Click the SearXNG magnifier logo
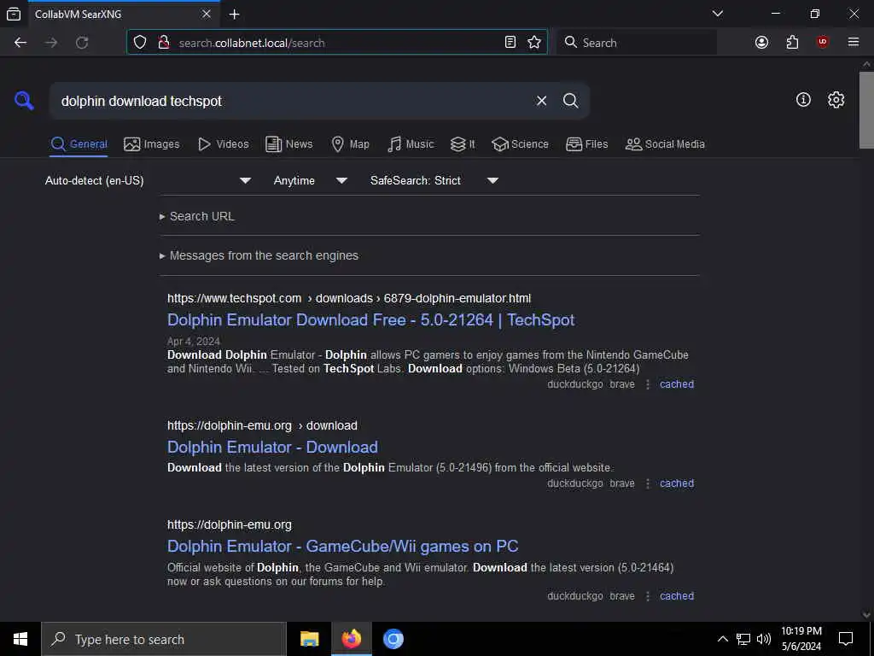 (x=24, y=101)
